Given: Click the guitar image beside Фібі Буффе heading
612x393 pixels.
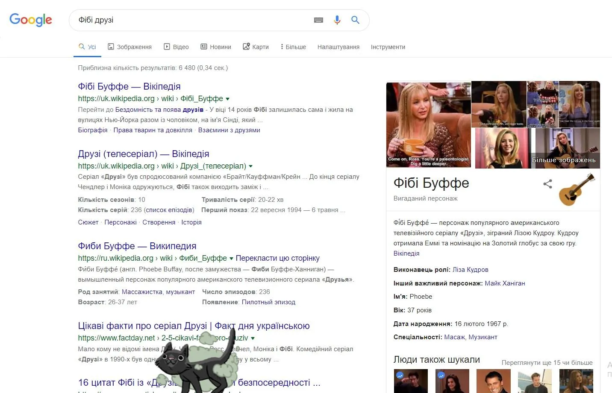Looking at the screenshot, I should [576, 190].
